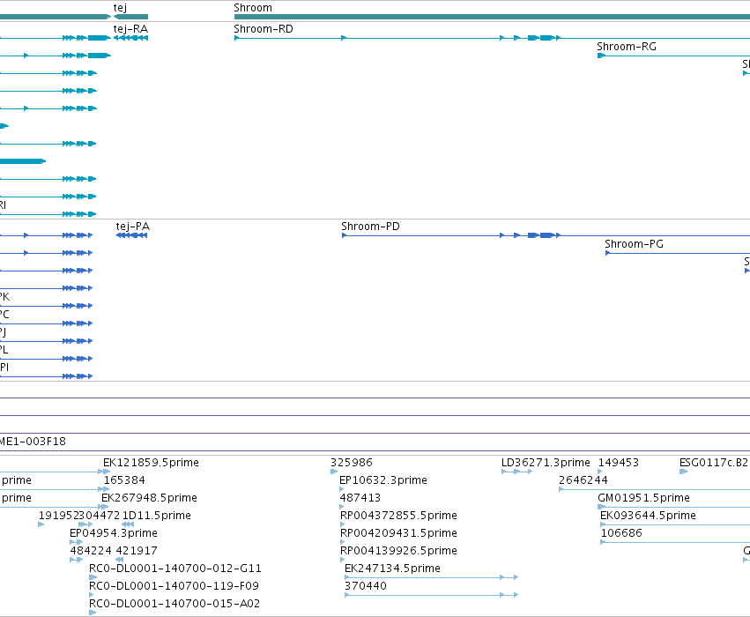The image size is (750, 617).
Task: Select the RP004372855.5prime label
Action: (398, 516)
